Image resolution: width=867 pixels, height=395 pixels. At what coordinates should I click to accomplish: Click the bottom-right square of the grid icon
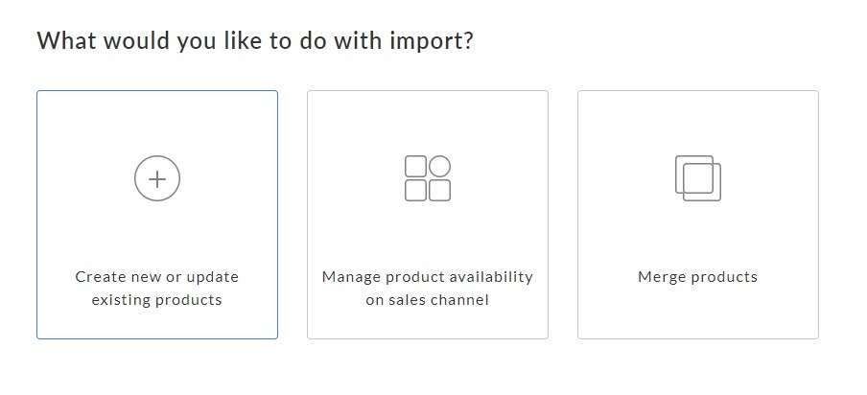439,191
